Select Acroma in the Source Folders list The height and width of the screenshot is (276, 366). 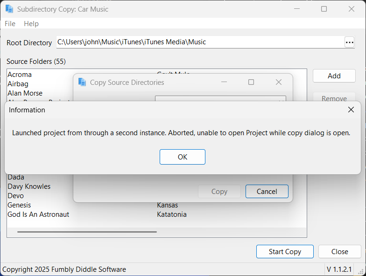20,75
